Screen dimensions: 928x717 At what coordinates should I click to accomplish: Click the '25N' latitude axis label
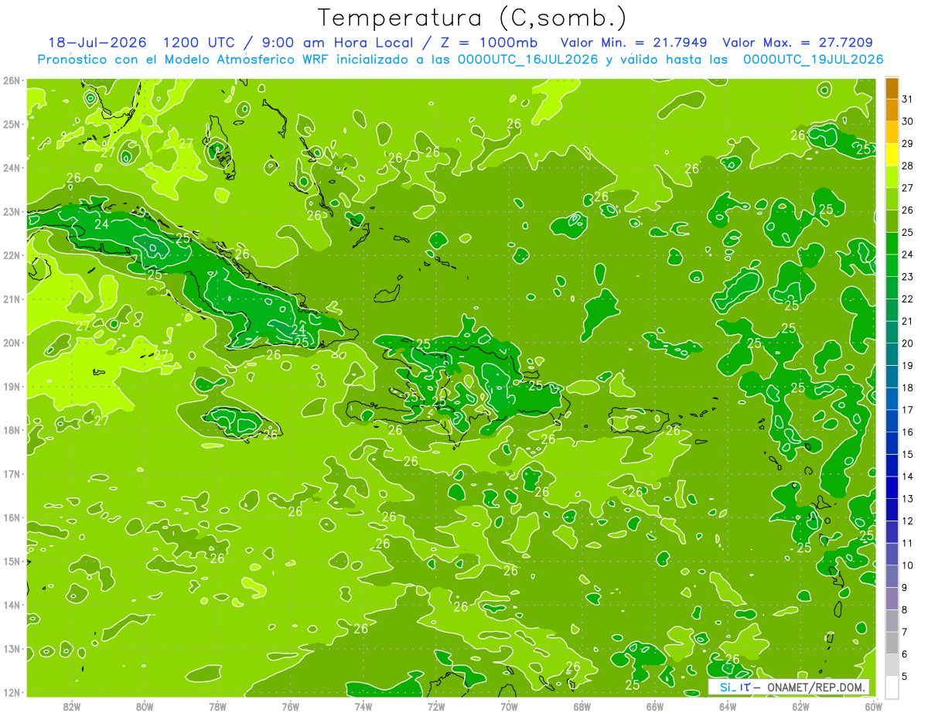tap(12, 124)
